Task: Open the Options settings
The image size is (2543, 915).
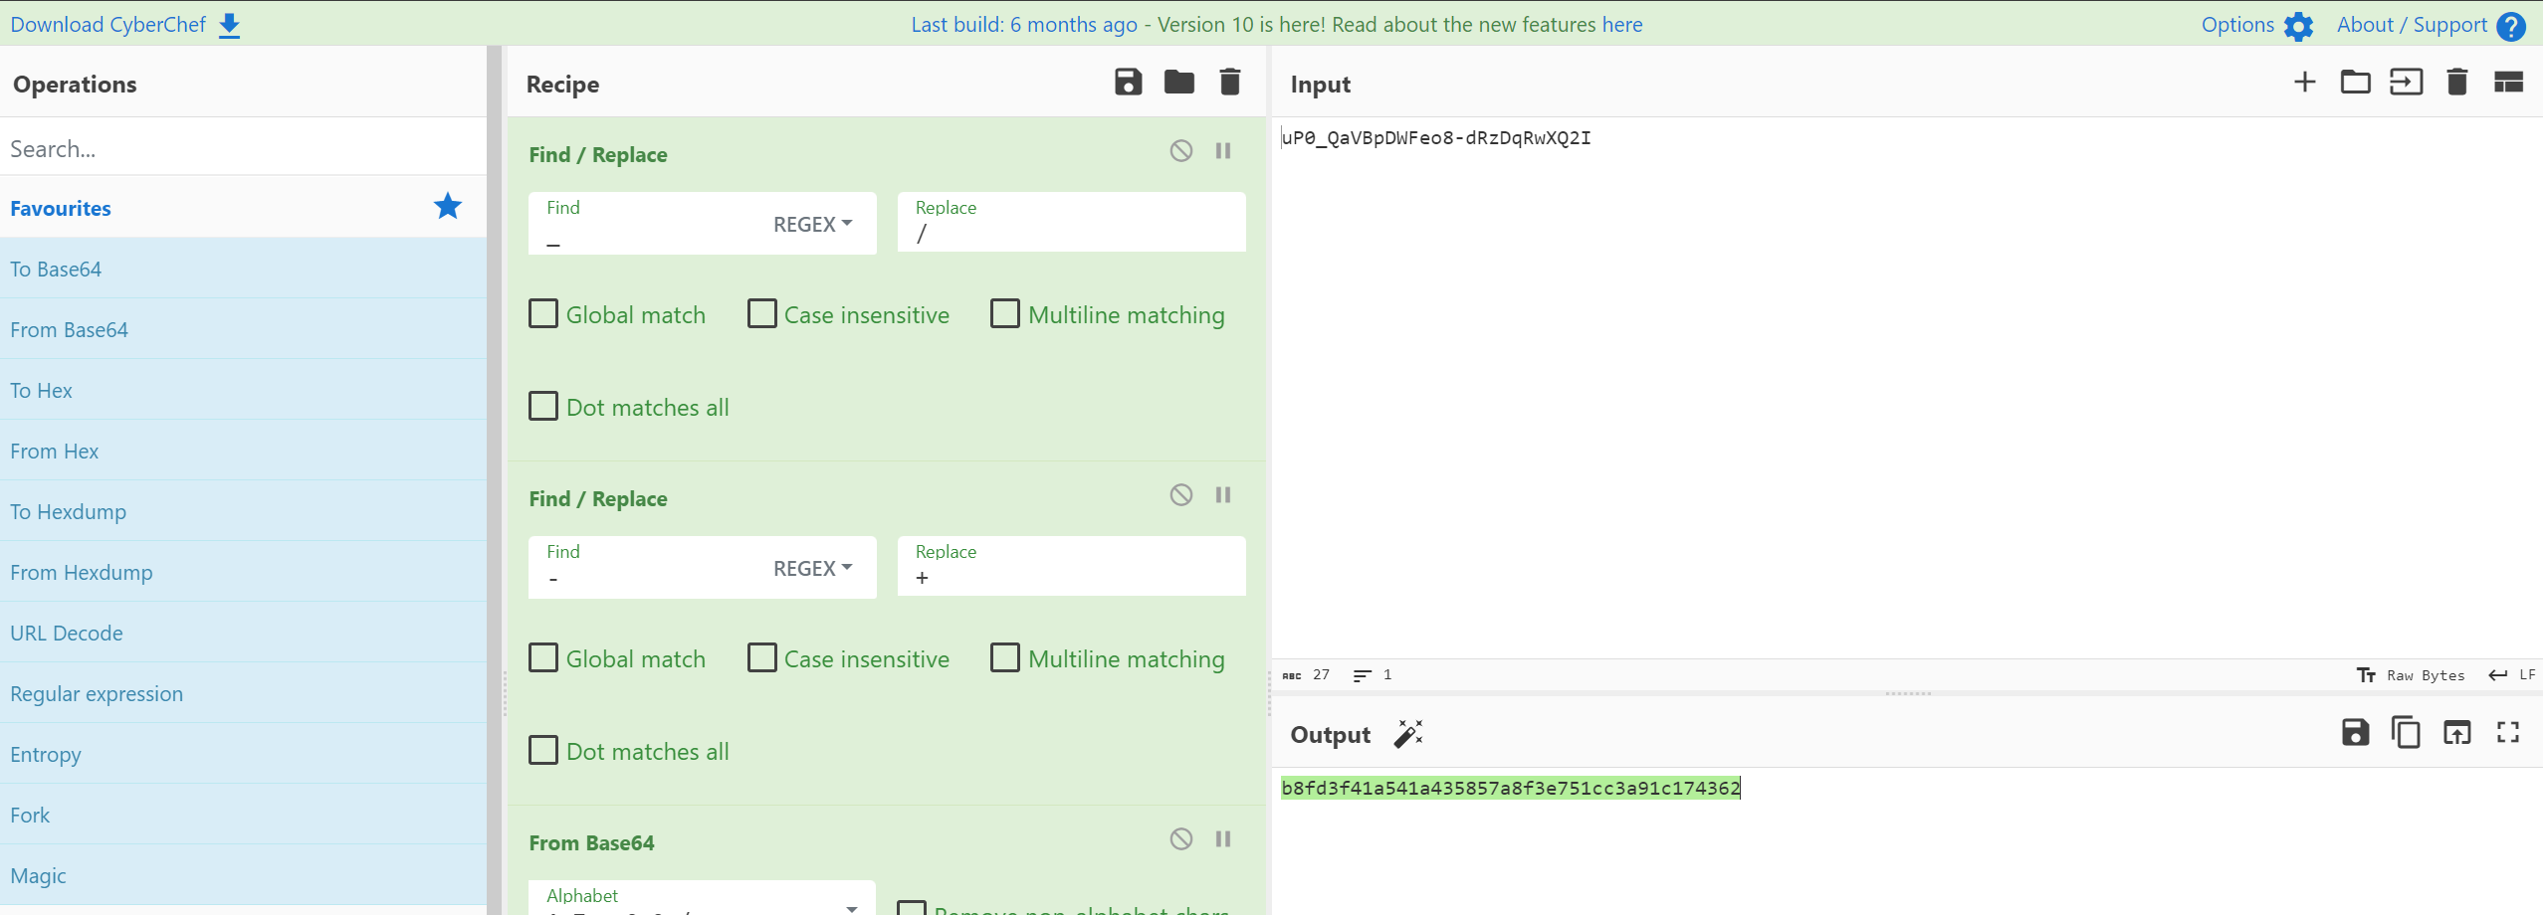Action: point(2255,25)
